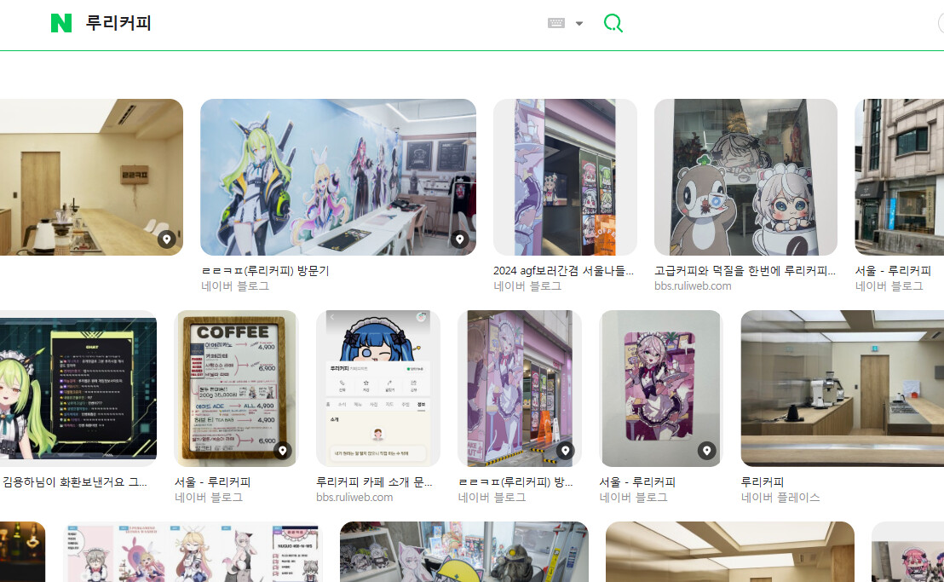Open 서울 - 루리커피 under street building photo
This screenshot has height=582, width=944.
[894, 271]
